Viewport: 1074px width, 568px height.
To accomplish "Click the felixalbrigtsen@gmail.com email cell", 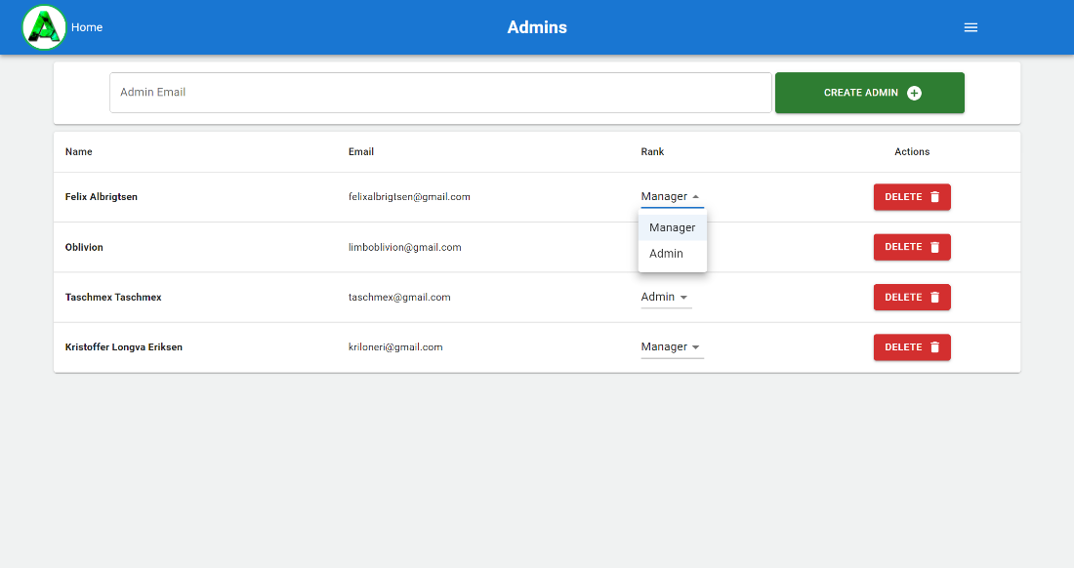I will pyautogui.click(x=409, y=197).
